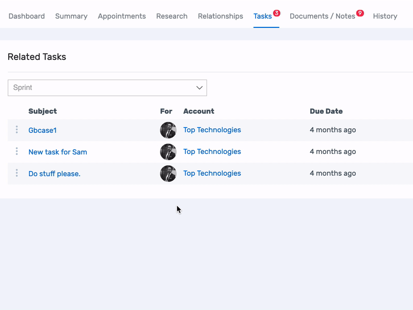Select the Research tab
413x310 pixels.
(172, 16)
